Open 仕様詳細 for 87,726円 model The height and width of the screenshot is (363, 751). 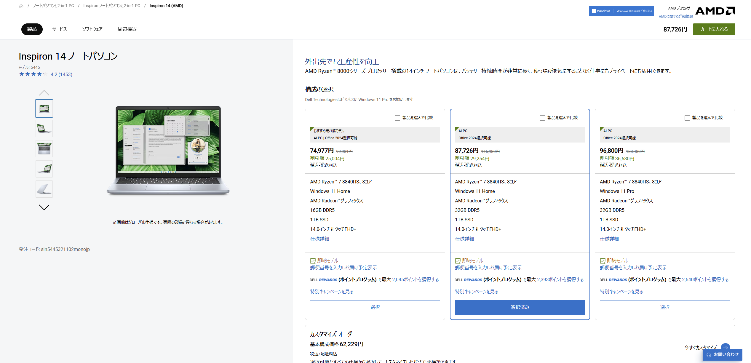464,239
